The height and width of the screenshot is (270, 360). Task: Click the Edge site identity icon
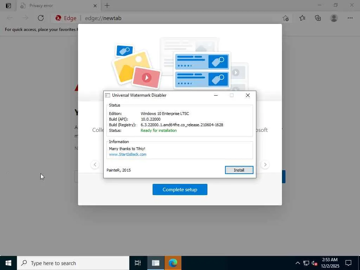coord(66,18)
